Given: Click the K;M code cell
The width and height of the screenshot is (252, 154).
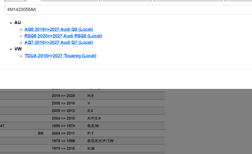Looking at the screenshot, I should [x=91, y=148].
